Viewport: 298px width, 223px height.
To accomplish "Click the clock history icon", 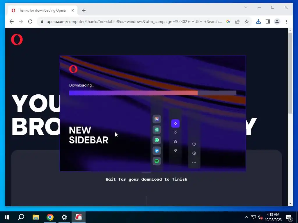I will click(x=194, y=153).
